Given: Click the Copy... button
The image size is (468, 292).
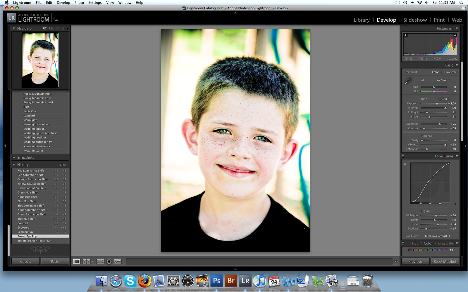Looking at the screenshot, I should [25, 262].
